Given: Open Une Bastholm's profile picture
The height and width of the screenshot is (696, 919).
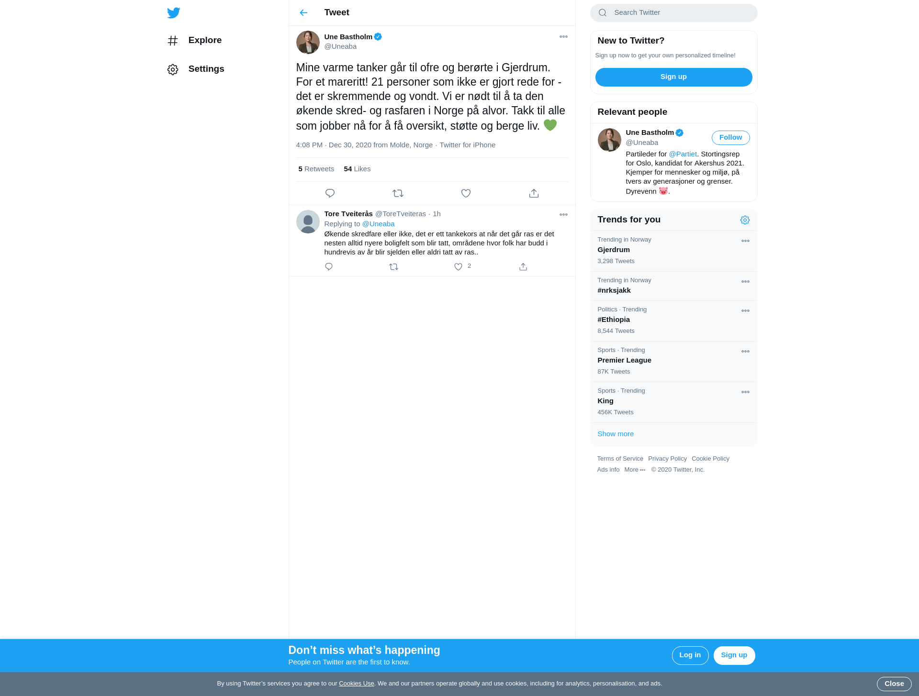Looking at the screenshot, I should [308, 42].
